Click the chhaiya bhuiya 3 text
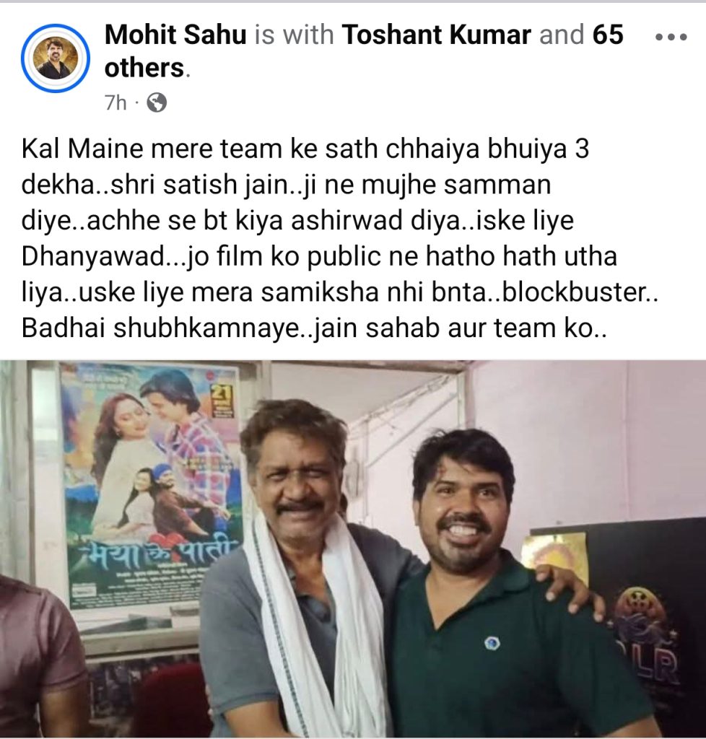The width and height of the screenshot is (706, 739). click(x=488, y=149)
